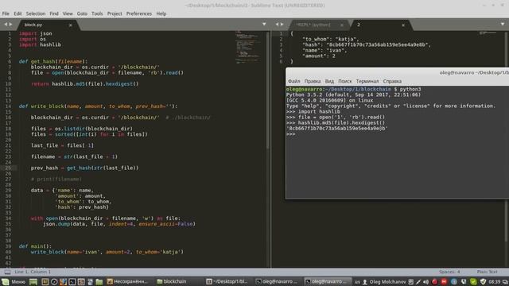This screenshot has width=509, height=286.
Task: Click right pane previous tab arrow
Action: click(x=277, y=25)
